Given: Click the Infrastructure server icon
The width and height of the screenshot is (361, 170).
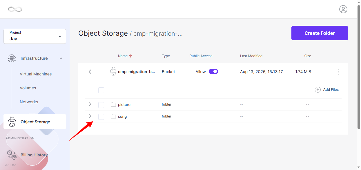Looking at the screenshot, I should [x=12, y=58].
